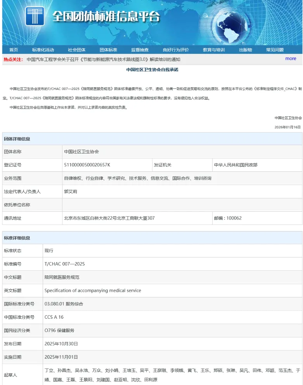Select 团体标准 in the navigation bar
Screen dimensions: 303x385
click(108, 50)
